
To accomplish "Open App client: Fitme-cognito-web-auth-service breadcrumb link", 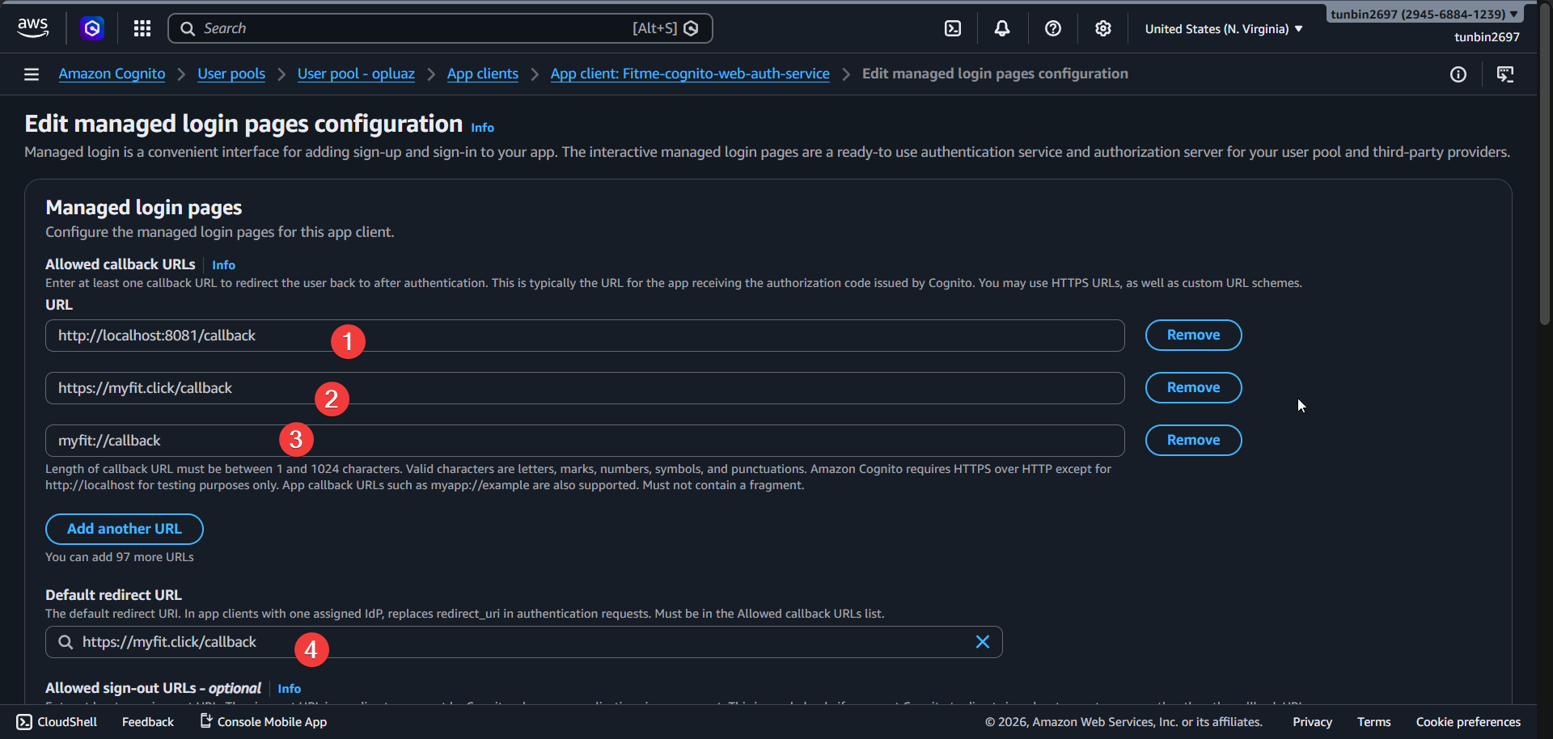I will point(689,74).
